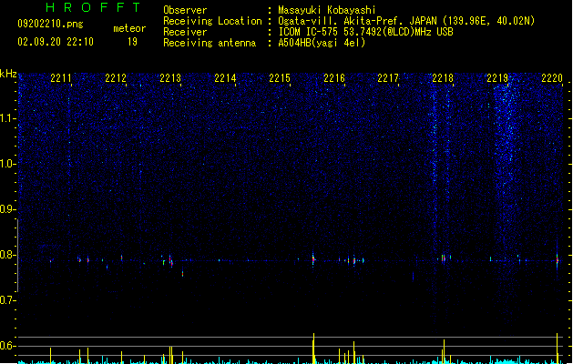
Task: Click the 0.7 kHz axis tick label
Action: click(x=7, y=300)
